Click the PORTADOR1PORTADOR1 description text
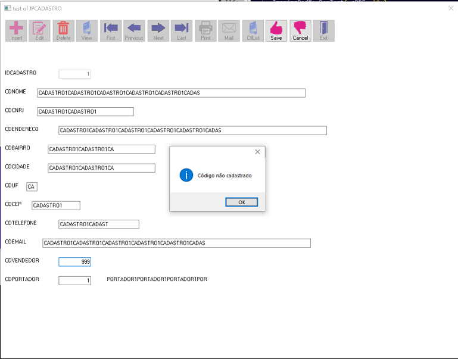The height and width of the screenshot is (359, 458). [157, 279]
